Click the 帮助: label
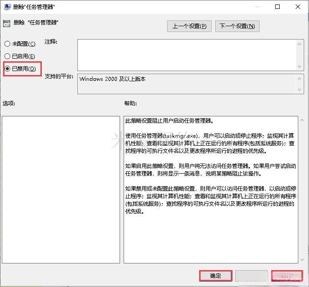The height and width of the screenshot is (287, 309). (130, 103)
